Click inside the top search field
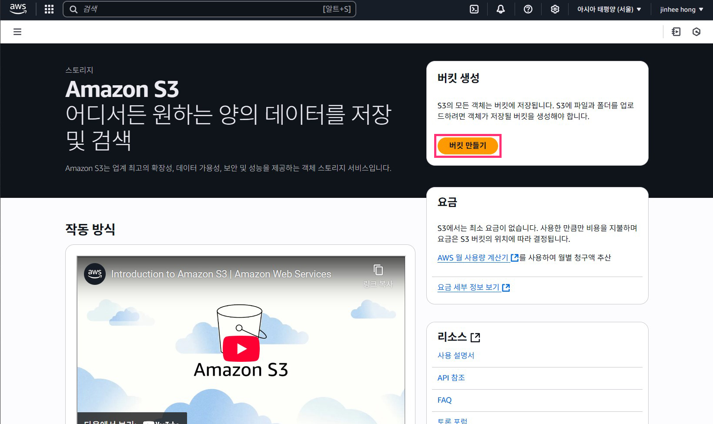Image resolution: width=713 pixels, height=424 pixels. coord(209,9)
